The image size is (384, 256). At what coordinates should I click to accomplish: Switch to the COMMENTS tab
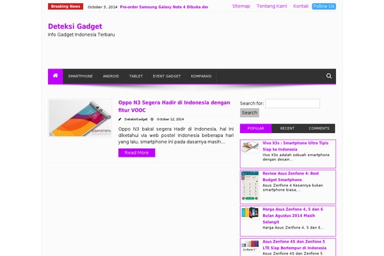pyautogui.click(x=319, y=129)
